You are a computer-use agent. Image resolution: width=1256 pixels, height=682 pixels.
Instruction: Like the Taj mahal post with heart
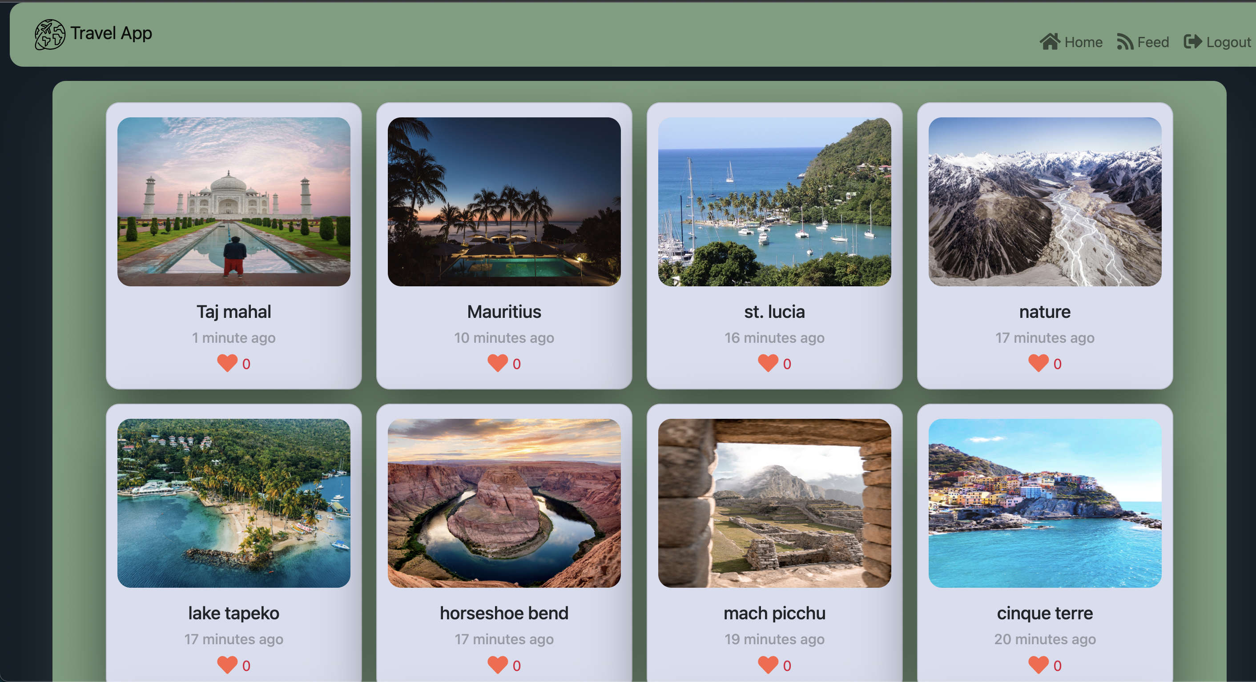tap(227, 363)
